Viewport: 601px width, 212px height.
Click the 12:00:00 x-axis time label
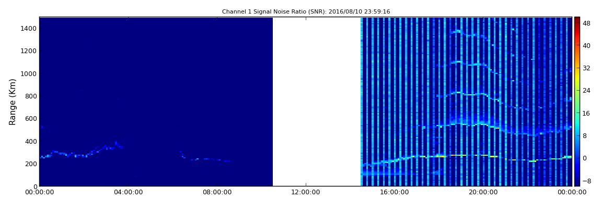[x=306, y=193]
